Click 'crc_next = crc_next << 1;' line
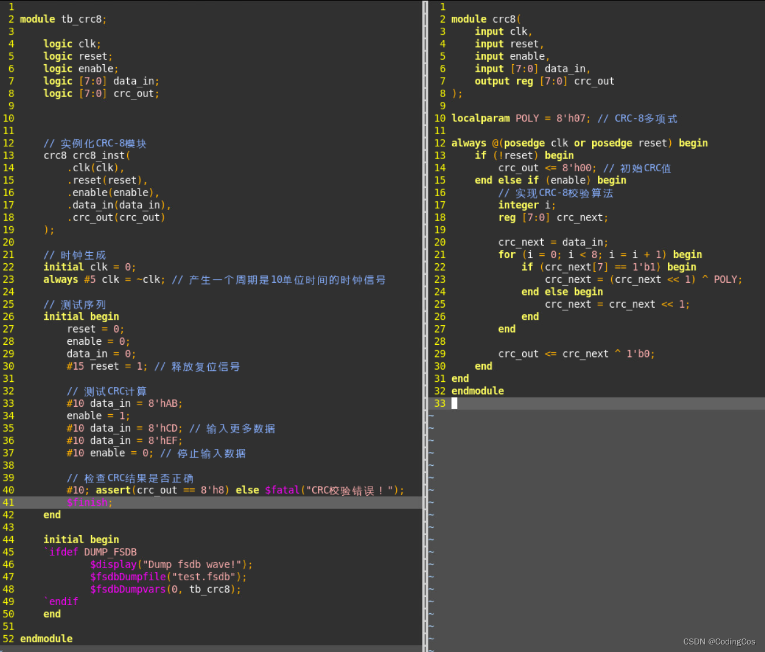 (x=618, y=304)
